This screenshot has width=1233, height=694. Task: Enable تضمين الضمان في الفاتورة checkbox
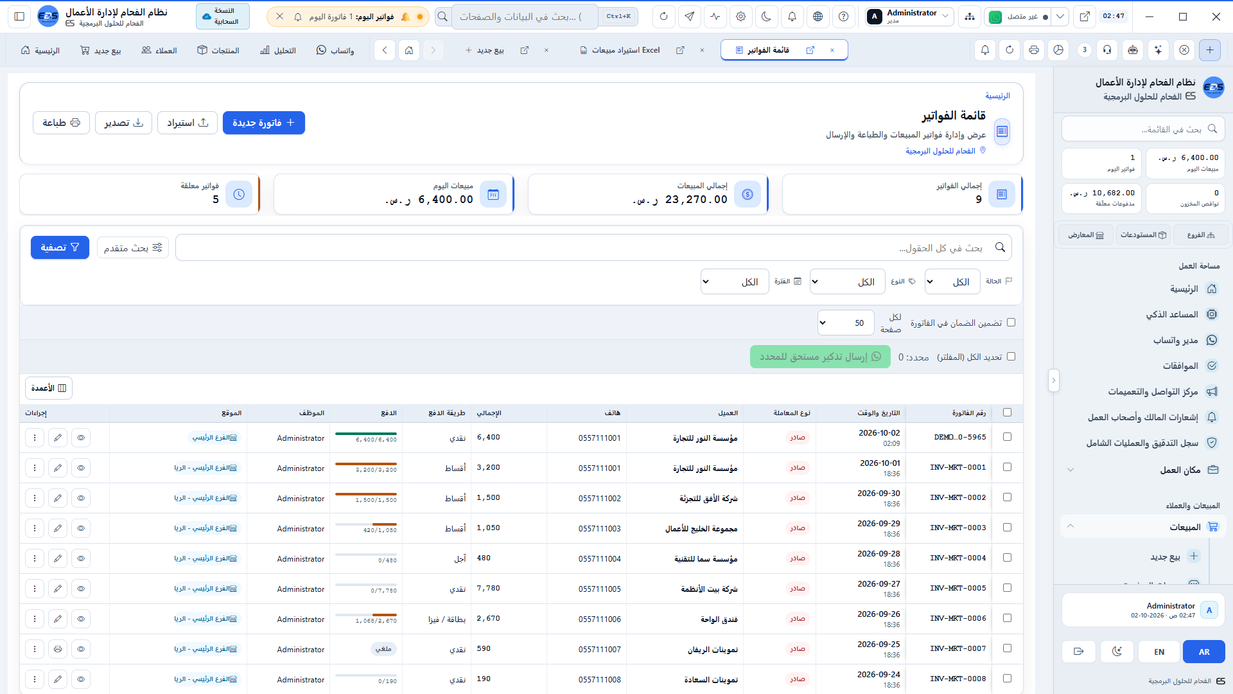point(1011,323)
